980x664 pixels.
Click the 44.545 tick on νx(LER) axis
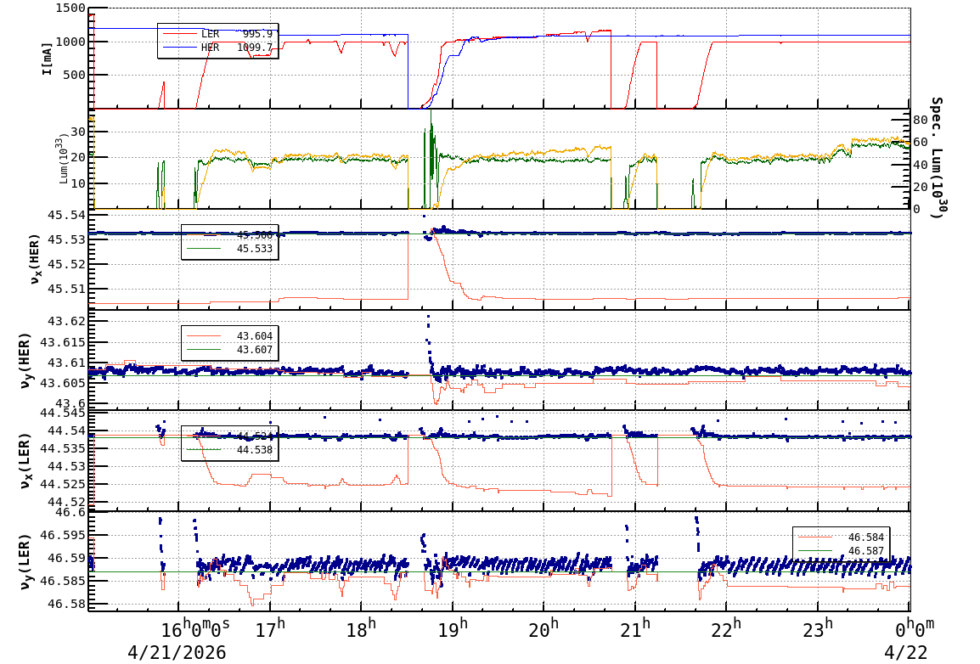(x=63, y=413)
